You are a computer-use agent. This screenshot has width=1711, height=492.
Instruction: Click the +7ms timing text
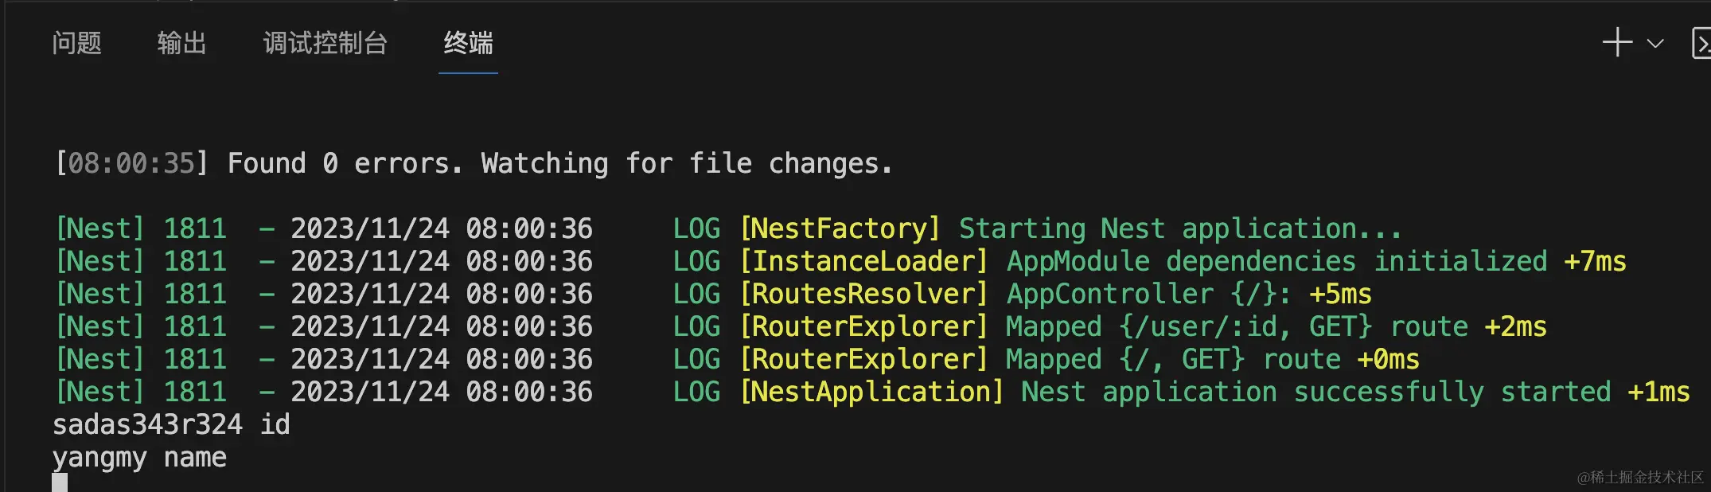coord(1595,261)
